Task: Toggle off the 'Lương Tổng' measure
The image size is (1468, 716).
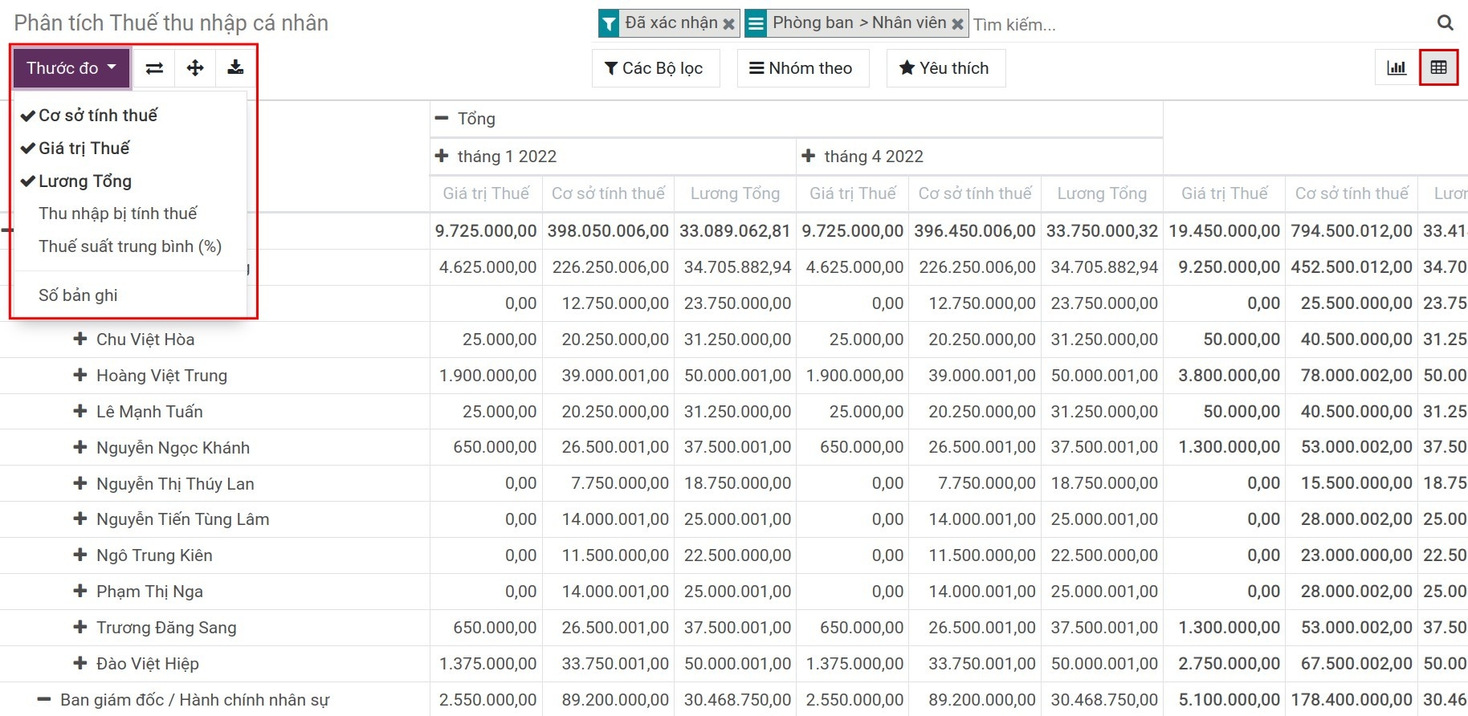Action: 84,181
